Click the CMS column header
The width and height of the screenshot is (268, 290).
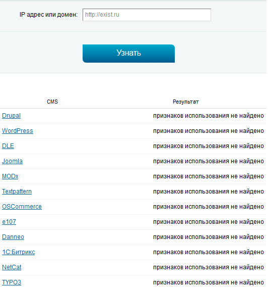[52, 102]
